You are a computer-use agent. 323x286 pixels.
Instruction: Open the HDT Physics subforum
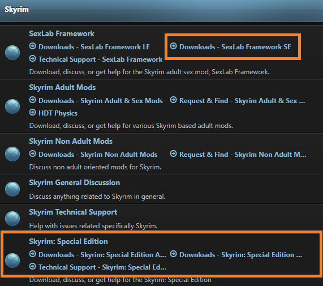pos(58,113)
